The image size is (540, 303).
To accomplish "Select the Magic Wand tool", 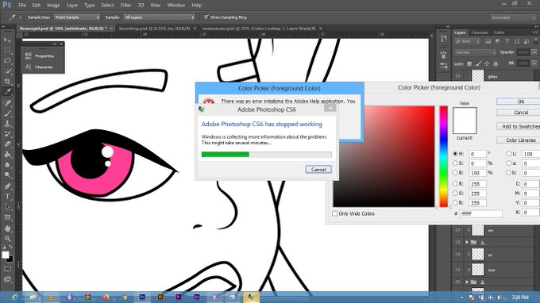I will pos(7,71).
